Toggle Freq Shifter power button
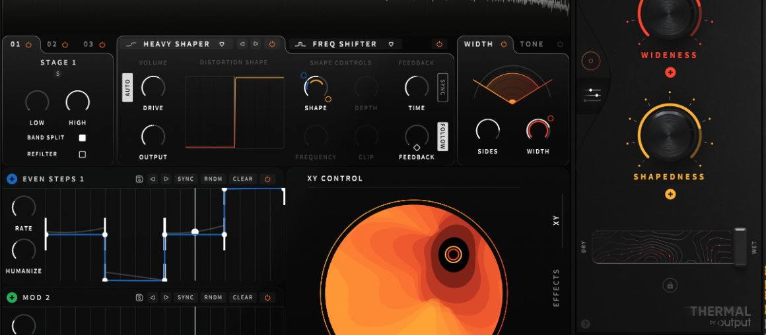This screenshot has width=766, height=335. pos(439,44)
